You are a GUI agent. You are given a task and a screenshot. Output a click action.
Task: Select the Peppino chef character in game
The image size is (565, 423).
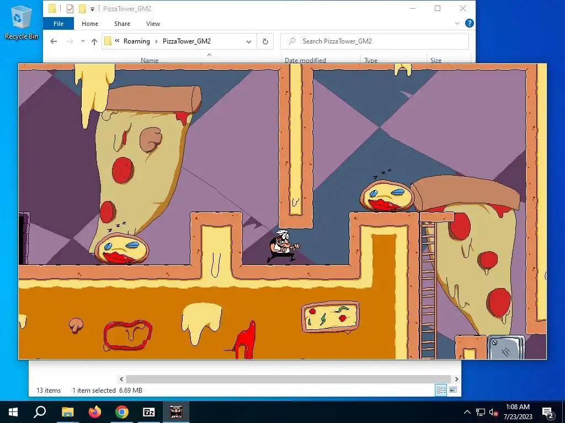click(283, 246)
